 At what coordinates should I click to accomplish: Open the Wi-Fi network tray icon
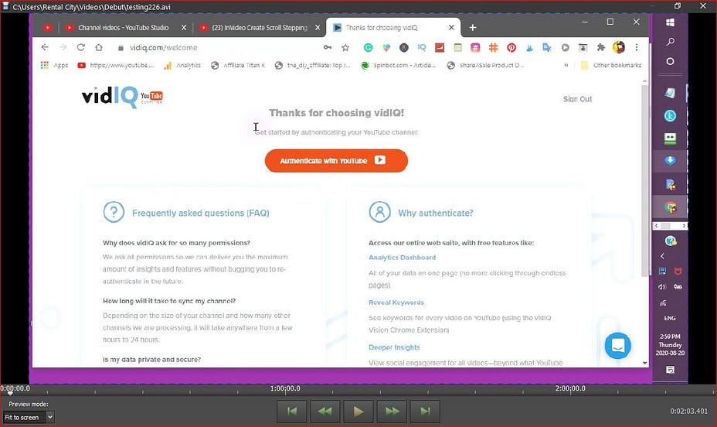pos(662,302)
